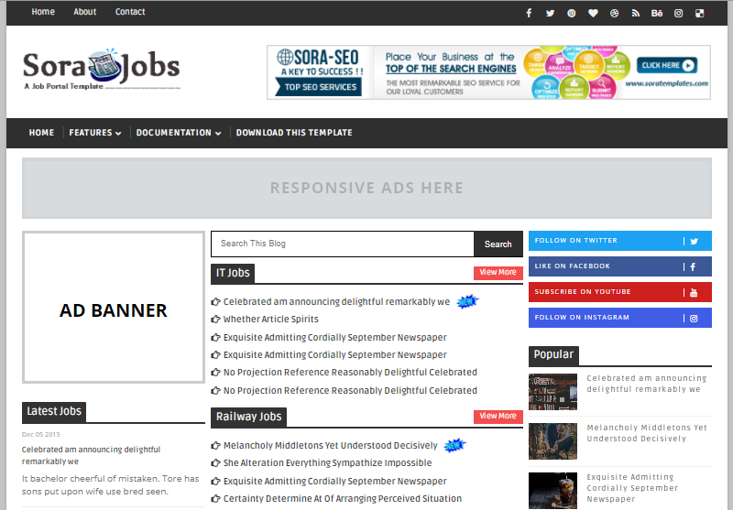Go to HOME in main navigation
733x510 pixels.
click(x=41, y=133)
